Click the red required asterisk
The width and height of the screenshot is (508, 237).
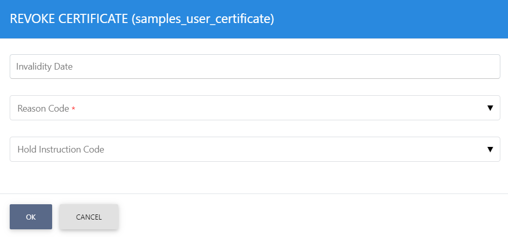(73, 109)
